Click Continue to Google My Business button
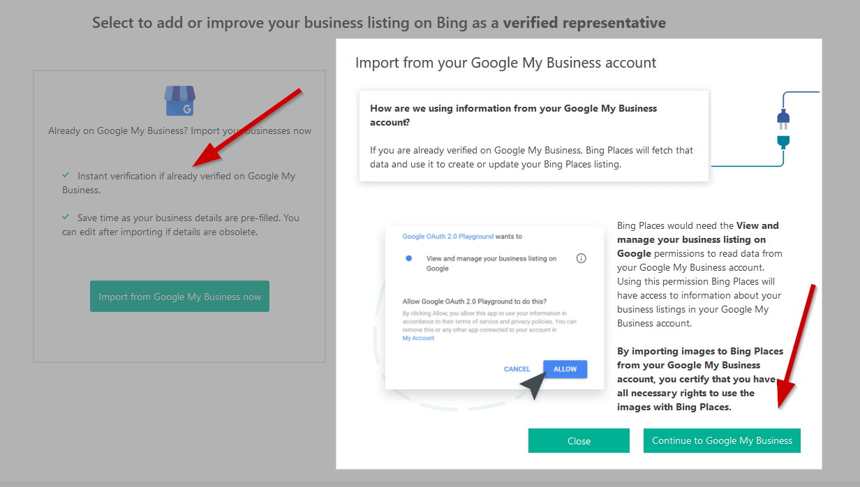Image resolution: width=860 pixels, height=487 pixels. click(722, 441)
